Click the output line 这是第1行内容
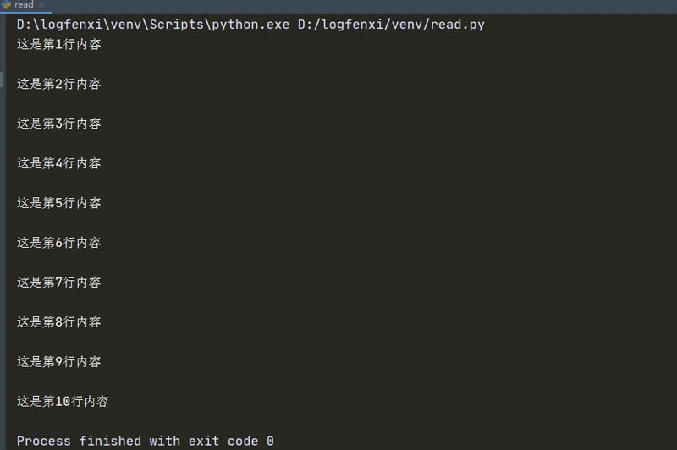Image resolution: width=677 pixels, height=450 pixels. click(58, 44)
